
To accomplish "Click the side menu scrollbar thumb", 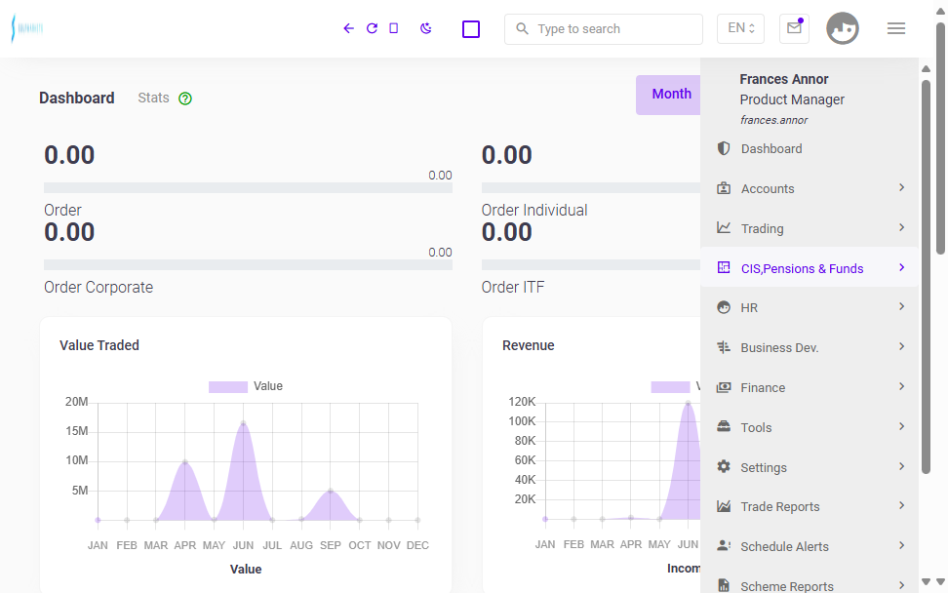I will pos(926,276).
